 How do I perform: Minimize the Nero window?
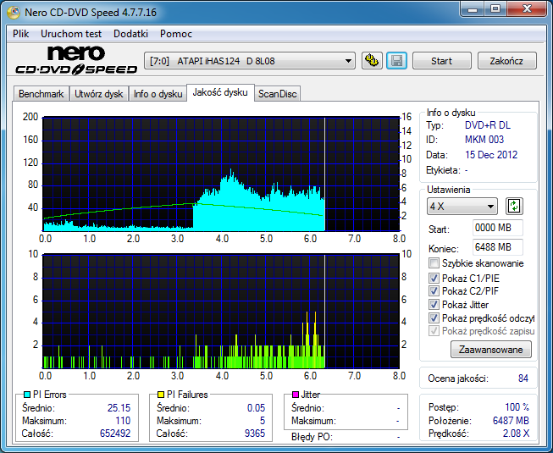pos(473,9)
